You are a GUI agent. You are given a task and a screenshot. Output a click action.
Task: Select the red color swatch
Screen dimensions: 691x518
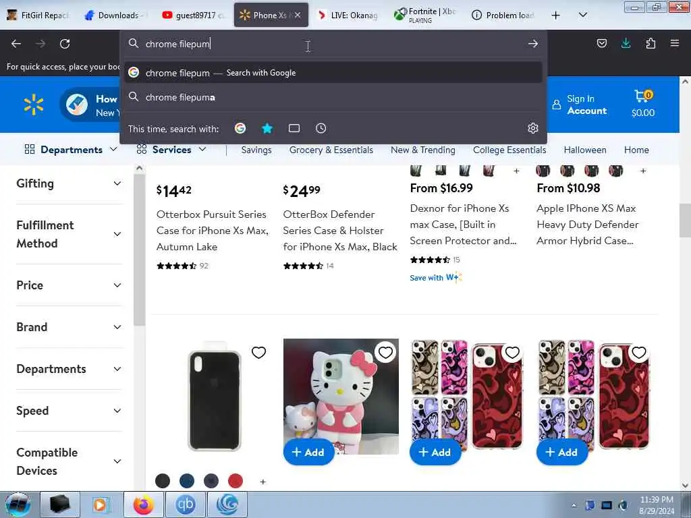[x=236, y=481]
